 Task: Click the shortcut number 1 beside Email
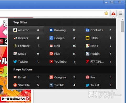pos(38,77)
